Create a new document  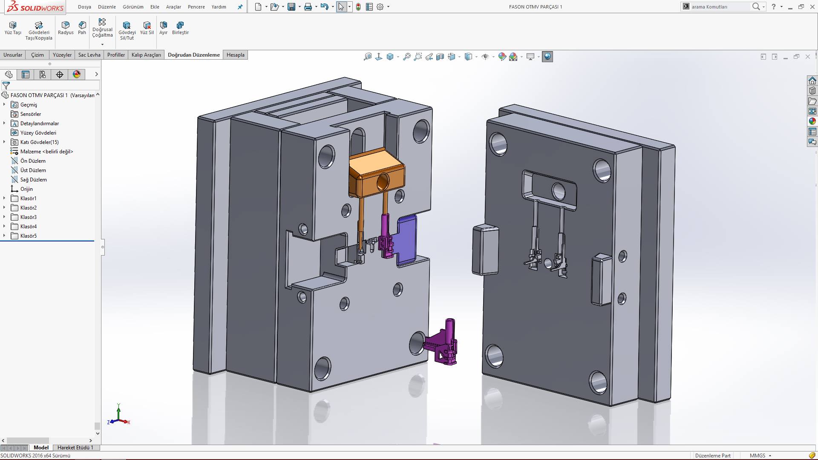tap(258, 7)
